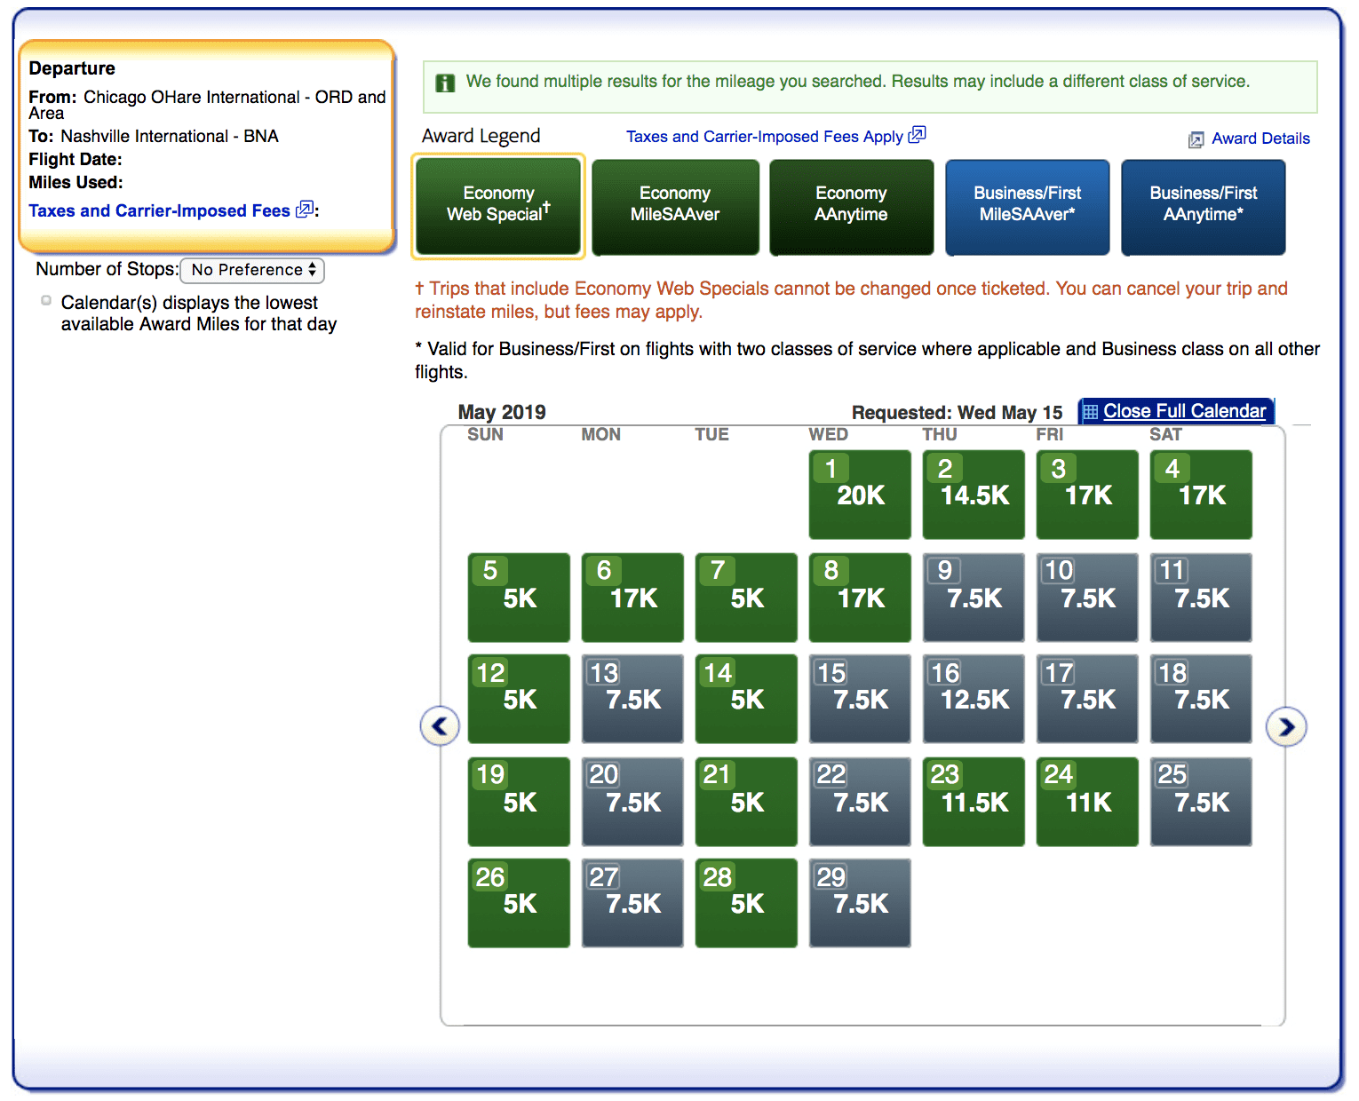Image resolution: width=1359 pixels, height=1101 pixels.
Task: Select the Calendar(s) displays lowest Award Miles option
Action: click(45, 300)
